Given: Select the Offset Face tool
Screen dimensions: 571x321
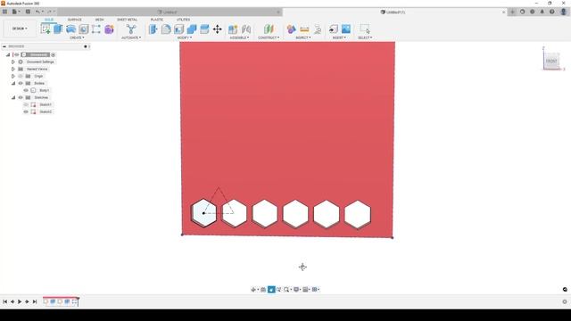Looking at the screenshot, I should pyautogui.click(x=204, y=29).
